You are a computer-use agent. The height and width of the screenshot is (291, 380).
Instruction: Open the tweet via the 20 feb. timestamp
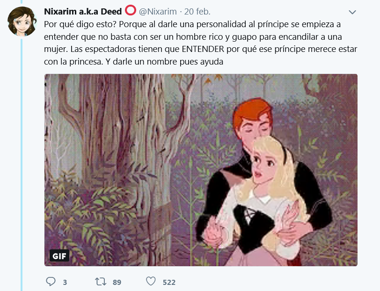[197, 11]
